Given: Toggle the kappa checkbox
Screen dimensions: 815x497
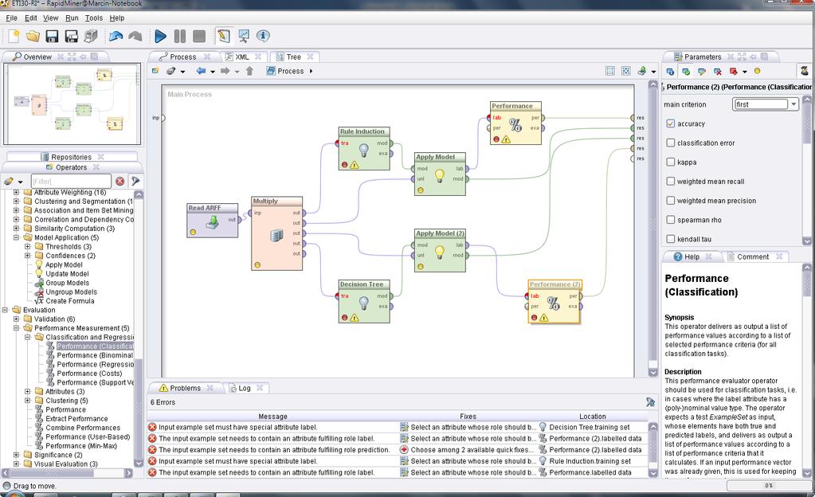Looking at the screenshot, I should tap(671, 162).
